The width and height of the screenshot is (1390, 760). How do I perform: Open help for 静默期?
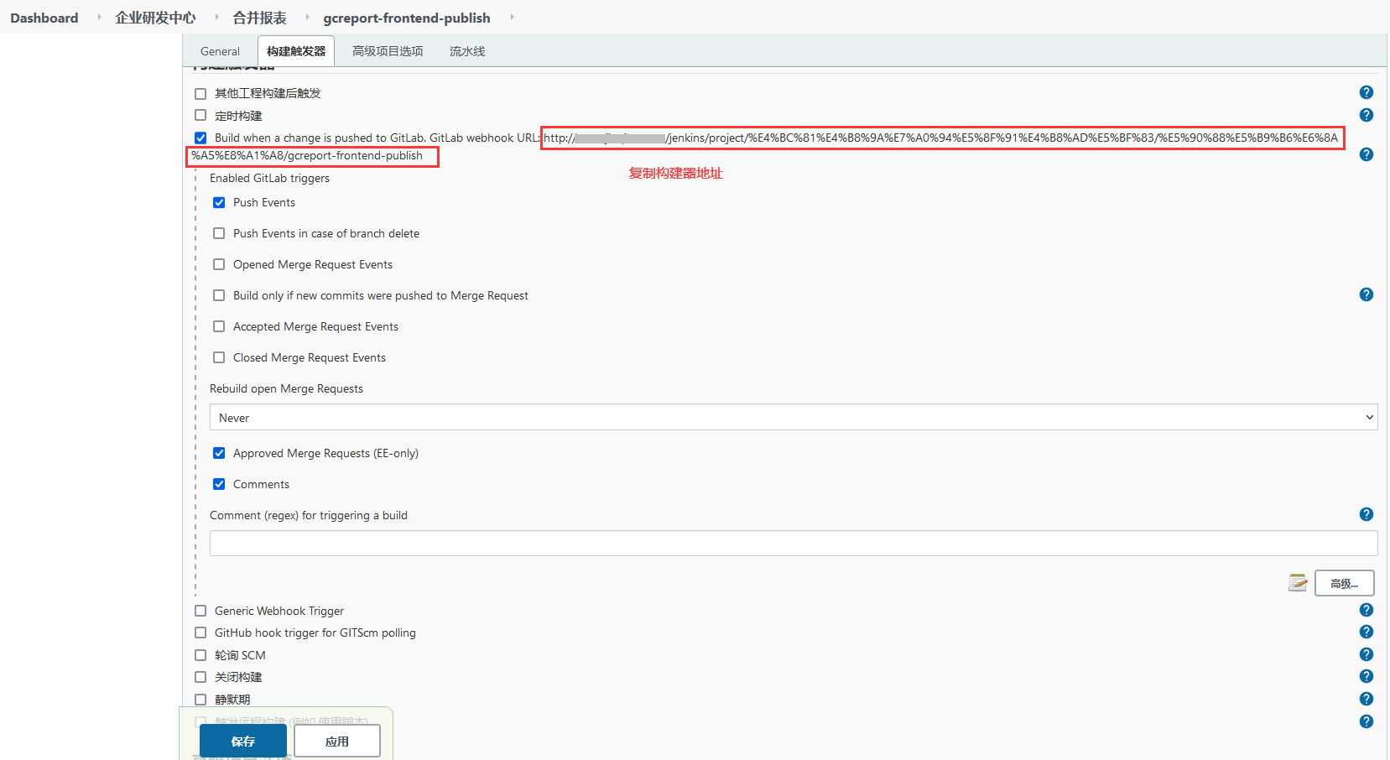(1366, 699)
